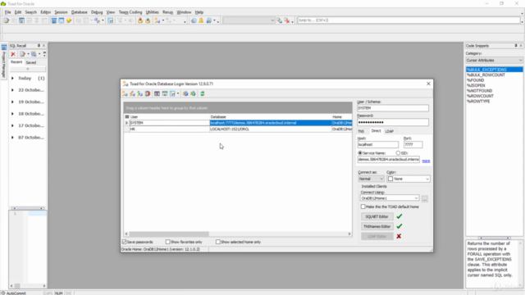
Task: Switch to the LDAP tab
Action: click(x=390, y=131)
